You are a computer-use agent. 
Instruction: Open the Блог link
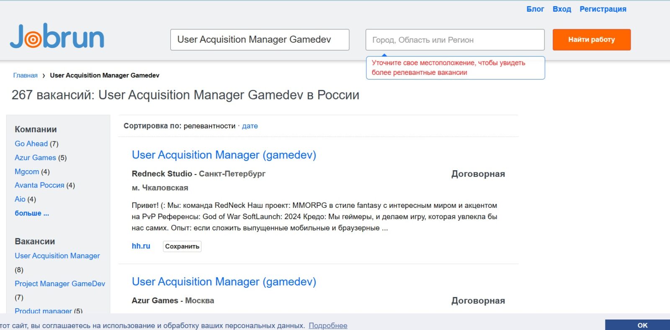click(x=535, y=9)
